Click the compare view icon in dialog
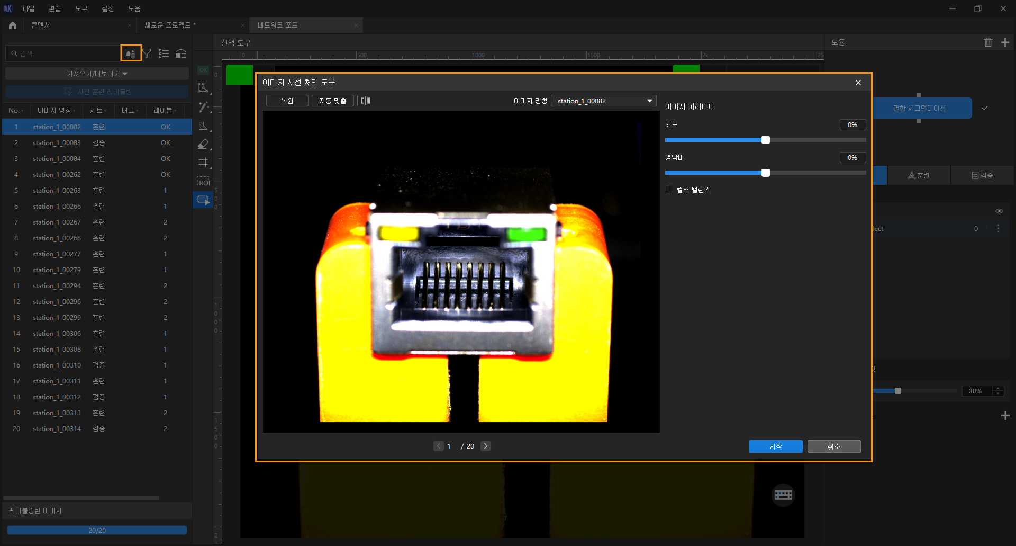This screenshot has width=1016, height=546. pyautogui.click(x=366, y=101)
